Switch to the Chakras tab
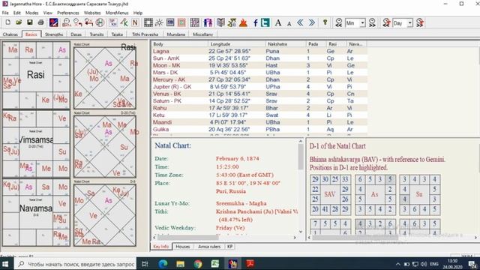 point(10,34)
